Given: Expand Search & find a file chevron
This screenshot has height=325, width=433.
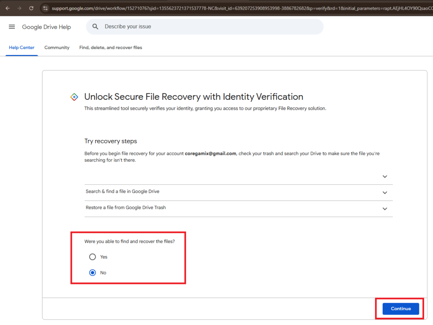Looking at the screenshot, I should (385, 193).
